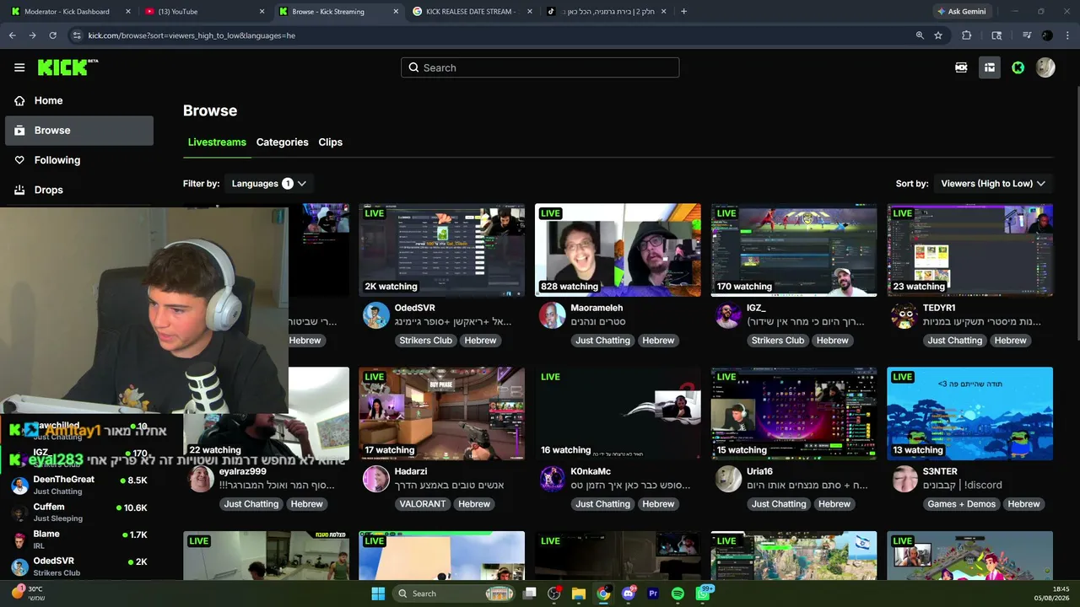Click Maorameleh channel name
Image resolution: width=1080 pixels, height=607 pixels.
click(x=597, y=309)
